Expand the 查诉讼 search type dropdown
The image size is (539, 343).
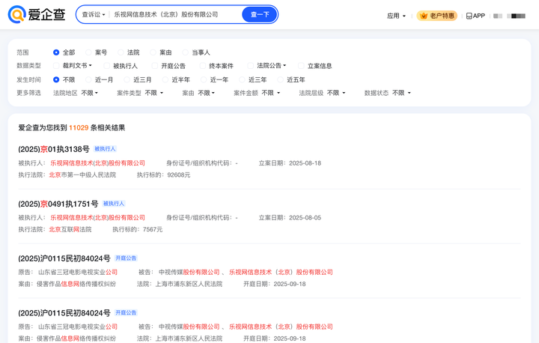click(x=94, y=15)
